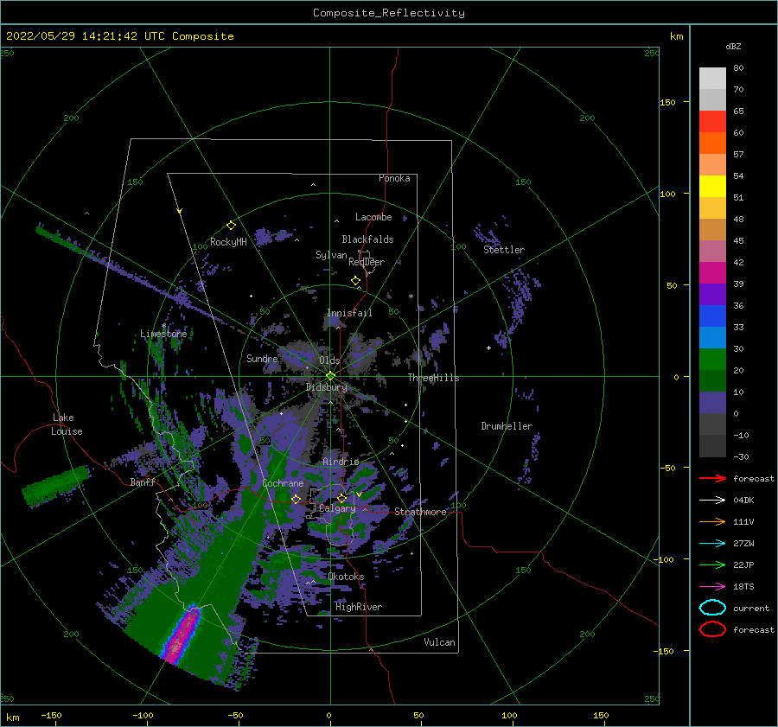Click the Calgary city label
The height and width of the screenshot is (727, 778).
coord(337,508)
